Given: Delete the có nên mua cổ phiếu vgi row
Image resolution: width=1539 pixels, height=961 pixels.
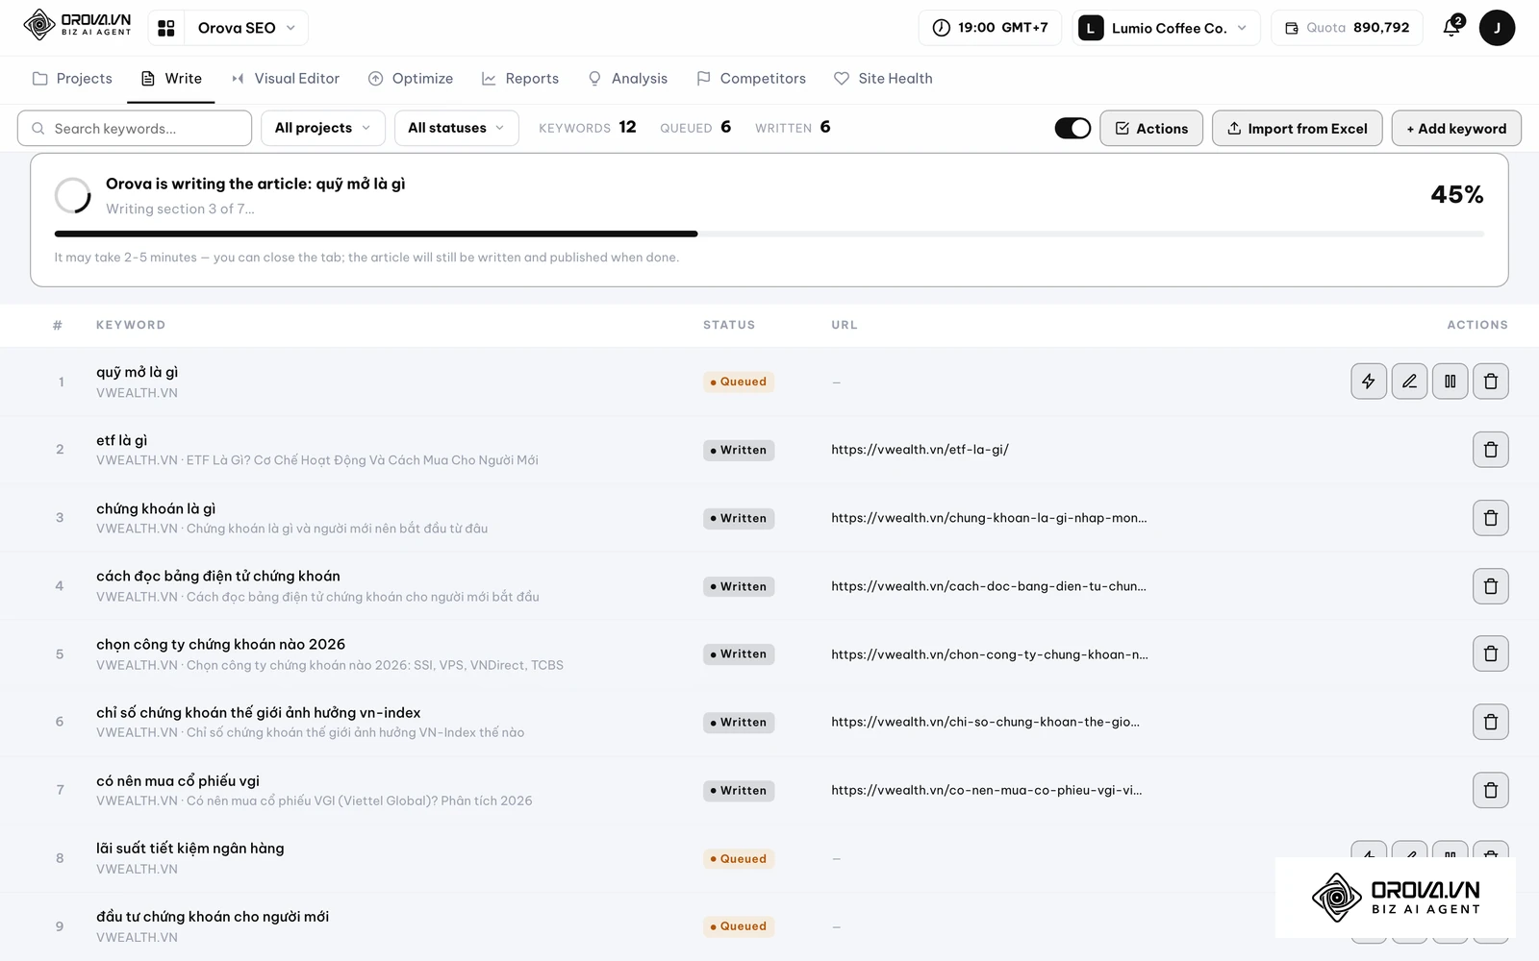Looking at the screenshot, I should point(1491,790).
